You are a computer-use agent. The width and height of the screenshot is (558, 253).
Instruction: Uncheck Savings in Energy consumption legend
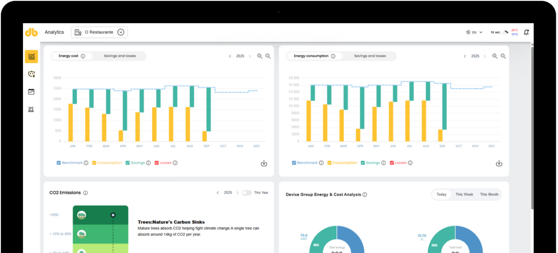coord(363,163)
